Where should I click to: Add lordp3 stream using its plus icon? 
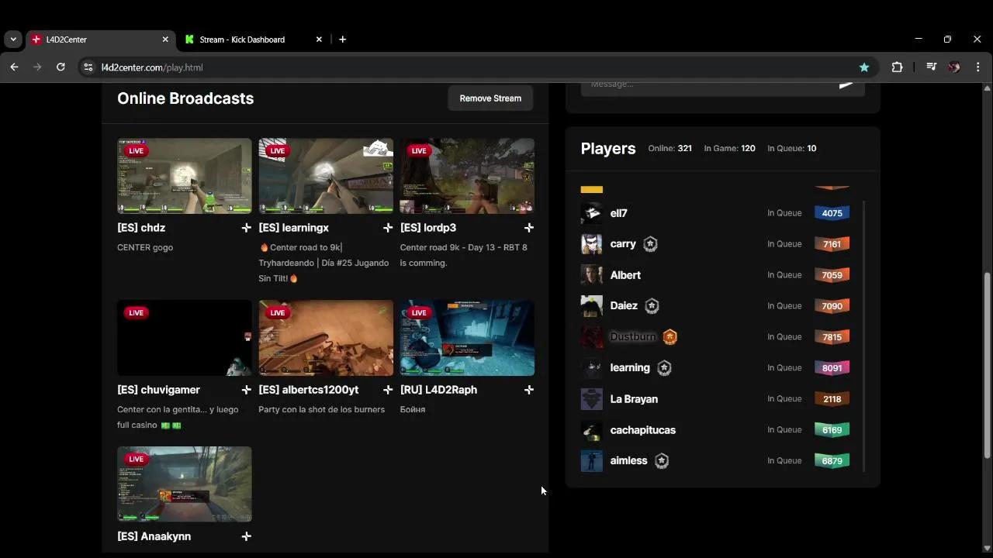tap(529, 228)
